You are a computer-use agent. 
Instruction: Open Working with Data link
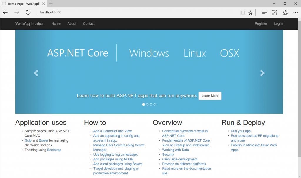pyautogui.click(x=175, y=150)
